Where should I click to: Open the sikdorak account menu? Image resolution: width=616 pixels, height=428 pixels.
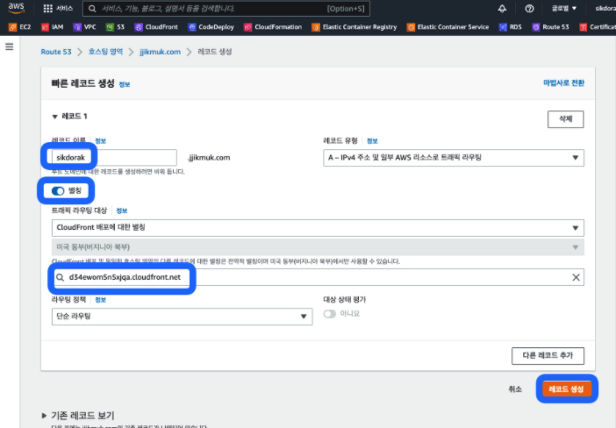(605, 9)
